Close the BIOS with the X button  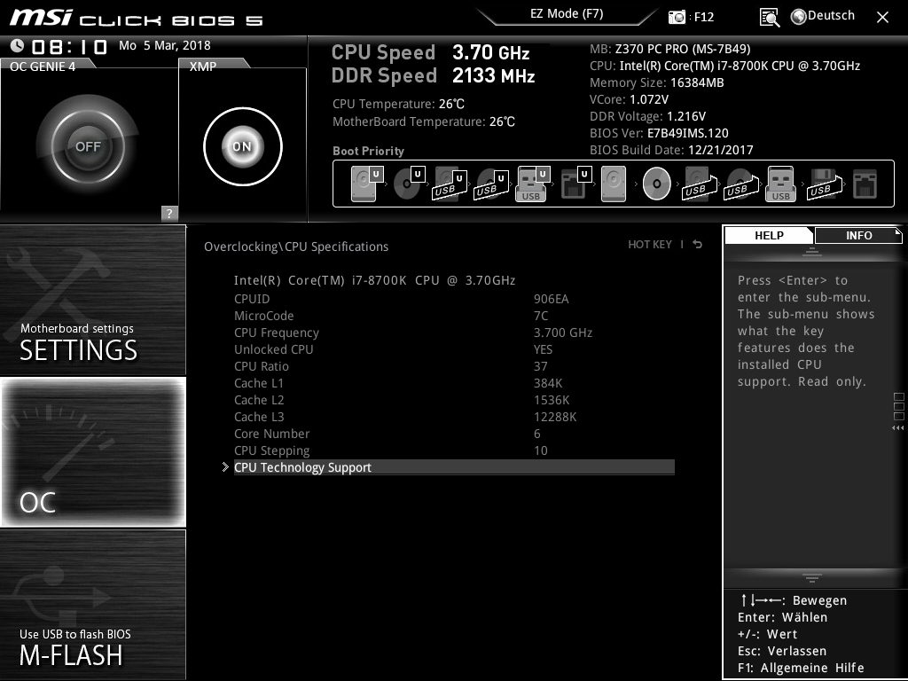[882, 18]
